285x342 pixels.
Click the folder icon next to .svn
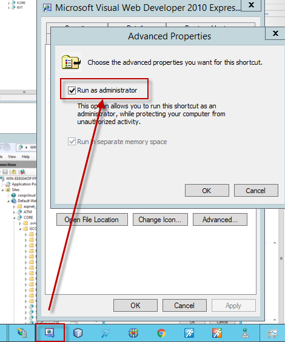tap(25, 223)
